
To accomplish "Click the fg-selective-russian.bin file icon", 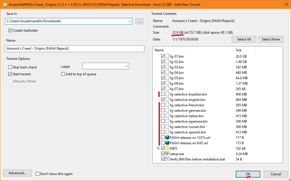I will [x=167, y=127].
